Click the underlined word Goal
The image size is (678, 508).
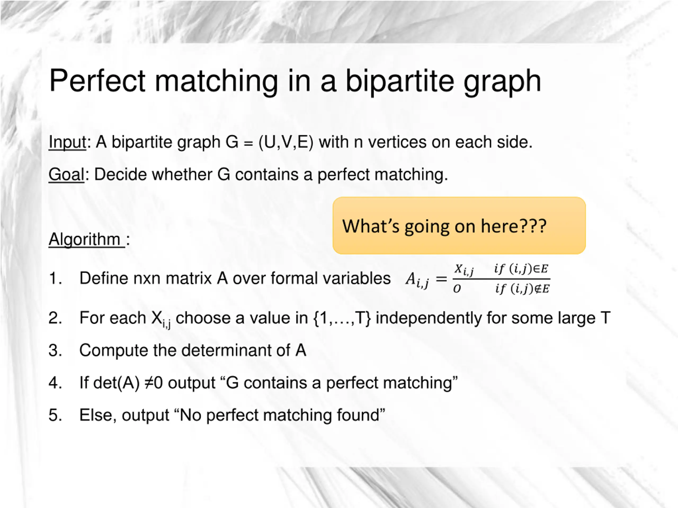(x=66, y=175)
